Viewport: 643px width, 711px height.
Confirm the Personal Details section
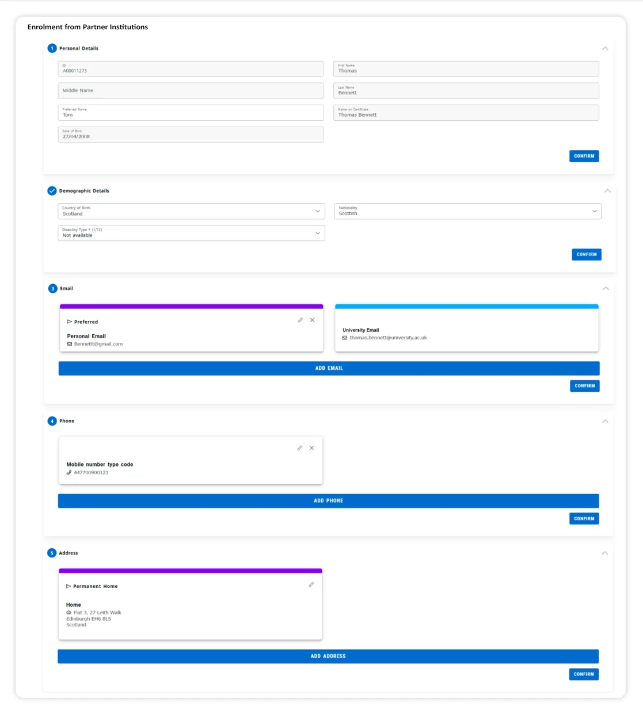tap(584, 156)
